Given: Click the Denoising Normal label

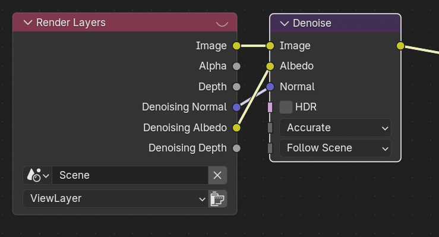Looking at the screenshot, I should (x=184, y=107).
